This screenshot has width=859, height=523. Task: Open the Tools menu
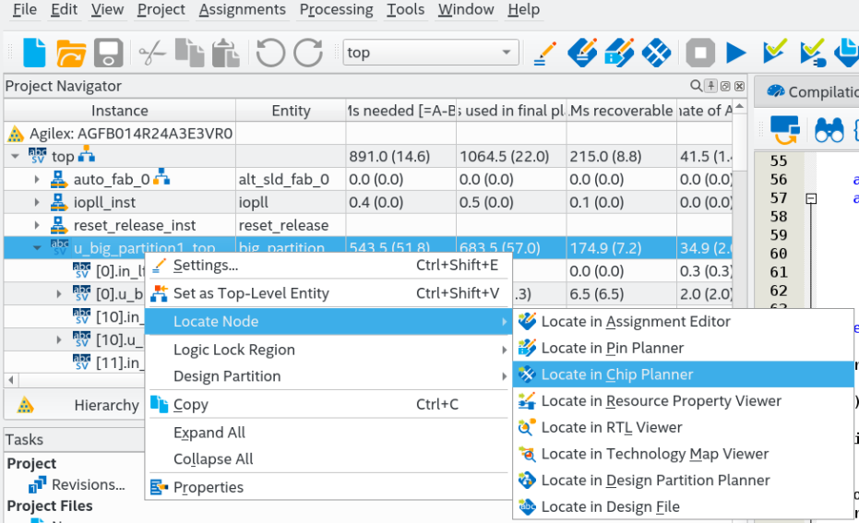[405, 9]
